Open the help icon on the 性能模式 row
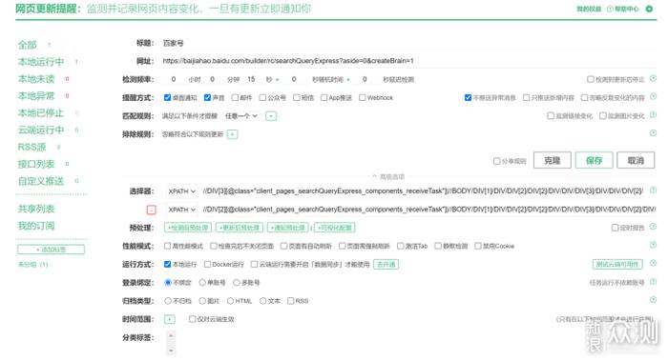This screenshot has height=361, width=668. coord(653,245)
